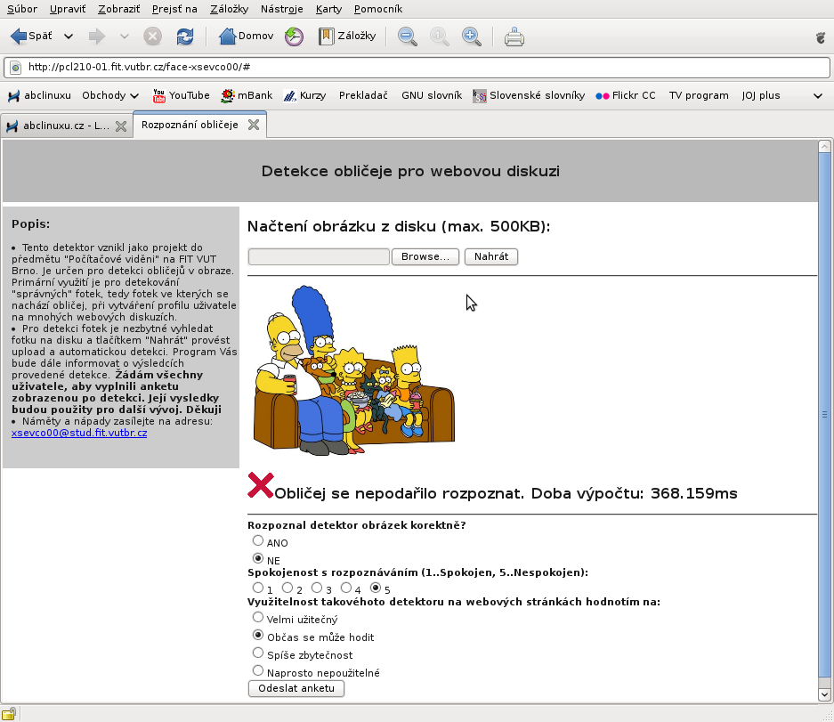The height and width of the screenshot is (722, 834).
Task: Open the Zobraziť menu
Action: [119, 9]
